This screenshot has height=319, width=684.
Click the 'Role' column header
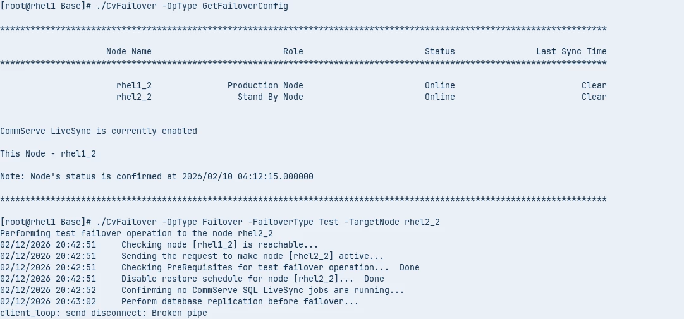click(293, 51)
